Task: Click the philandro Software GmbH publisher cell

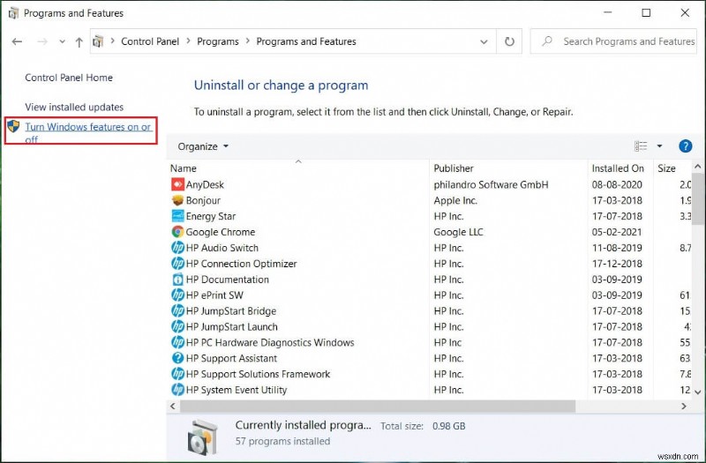Action: [492, 184]
